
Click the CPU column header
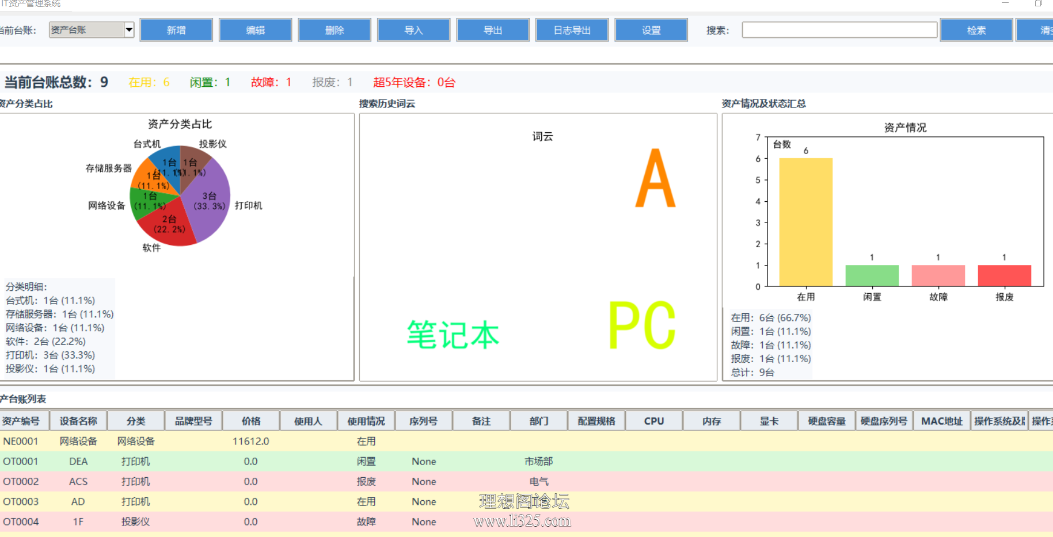[654, 421]
